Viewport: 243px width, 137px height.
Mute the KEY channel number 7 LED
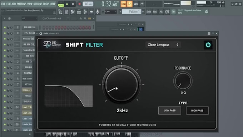tap(5, 84)
